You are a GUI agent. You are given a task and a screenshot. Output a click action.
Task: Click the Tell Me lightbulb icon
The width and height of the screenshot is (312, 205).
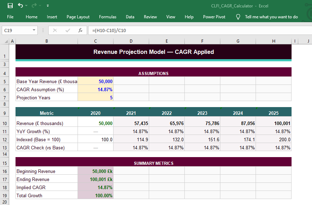(x=238, y=17)
